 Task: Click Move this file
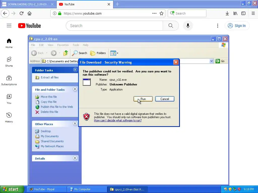coord(49,97)
